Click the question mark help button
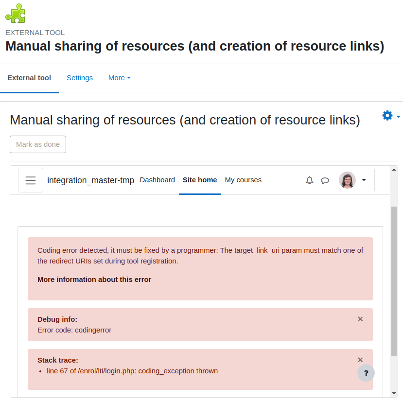Image resolution: width=403 pixels, height=402 pixels. click(366, 373)
